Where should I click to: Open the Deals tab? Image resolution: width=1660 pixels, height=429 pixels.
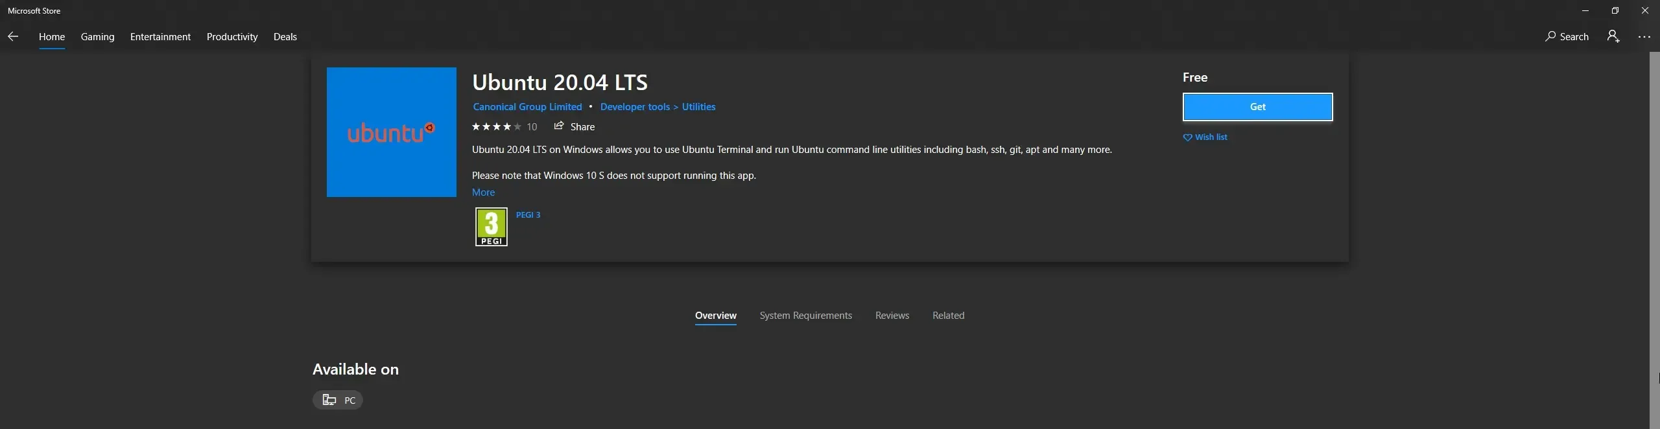coord(285,37)
